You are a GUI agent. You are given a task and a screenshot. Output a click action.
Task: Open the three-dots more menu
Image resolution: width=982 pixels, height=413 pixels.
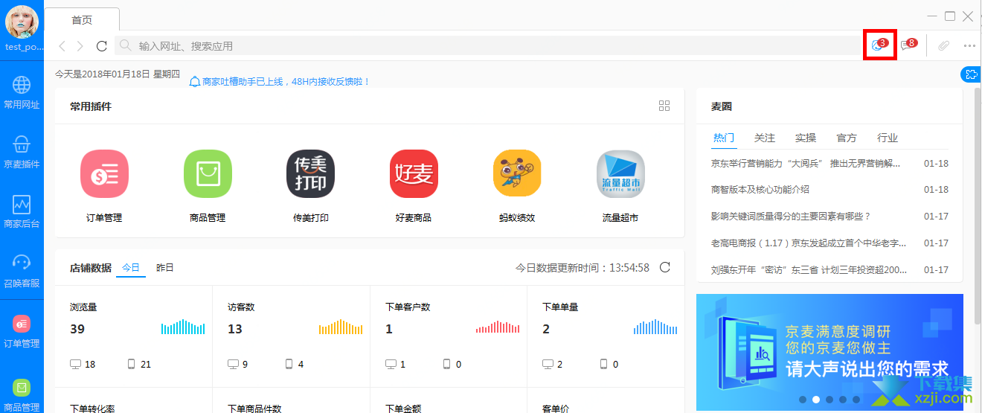coord(969,45)
